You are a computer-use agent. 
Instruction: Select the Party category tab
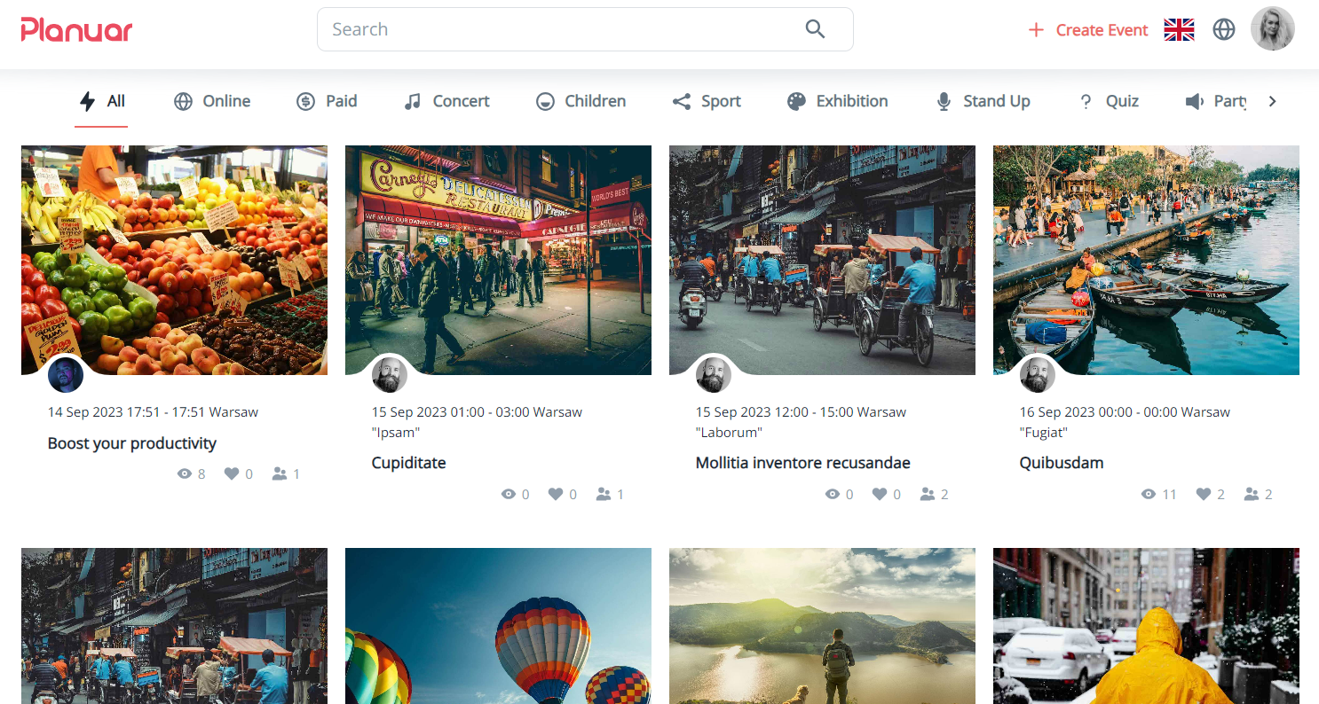1216,101
